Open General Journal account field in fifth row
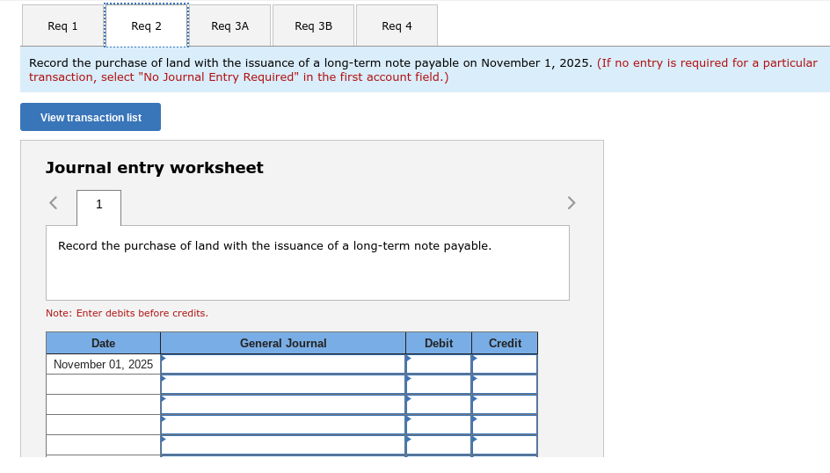Screen dimensions: 830x473 283,445
